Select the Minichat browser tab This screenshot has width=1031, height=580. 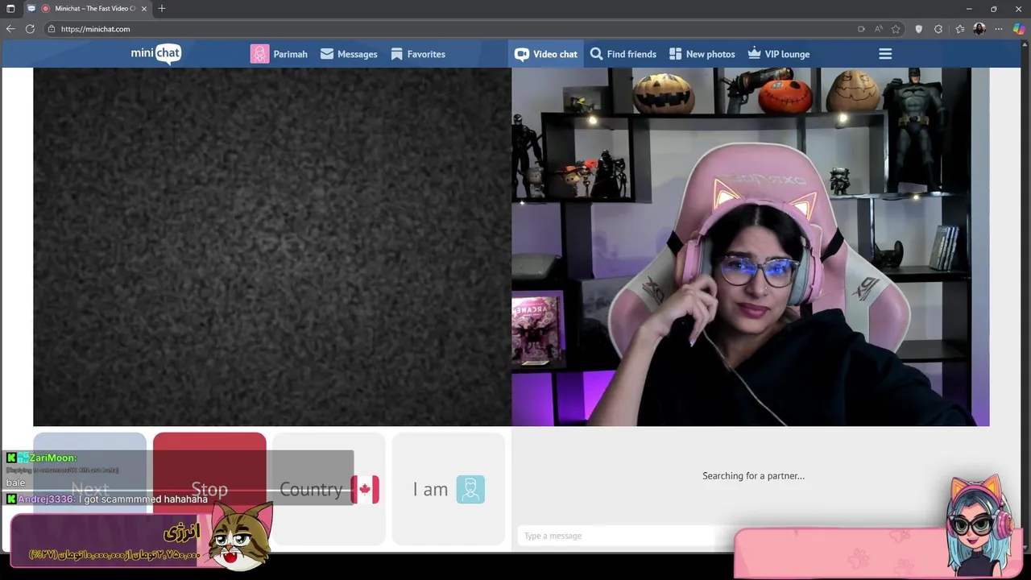pos(87,8)
